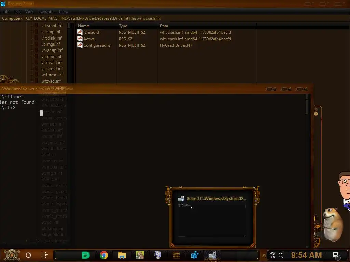Click whvcrash.inf_amd64 data in the (Default) row
Screen dimensions: 350x262
point(195,32)
